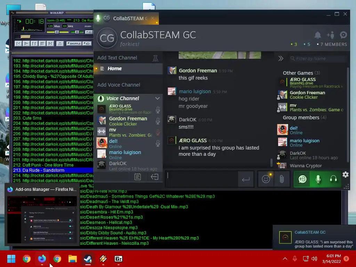Close the CollabSTEAM chat tab
Viewport: 356px width, 267px height.
coord(153,18)
